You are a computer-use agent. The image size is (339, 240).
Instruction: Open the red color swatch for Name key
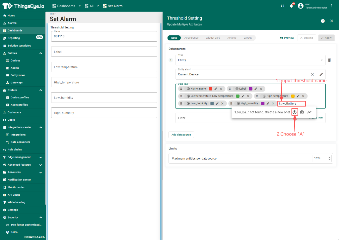click(x=211, y=89)
